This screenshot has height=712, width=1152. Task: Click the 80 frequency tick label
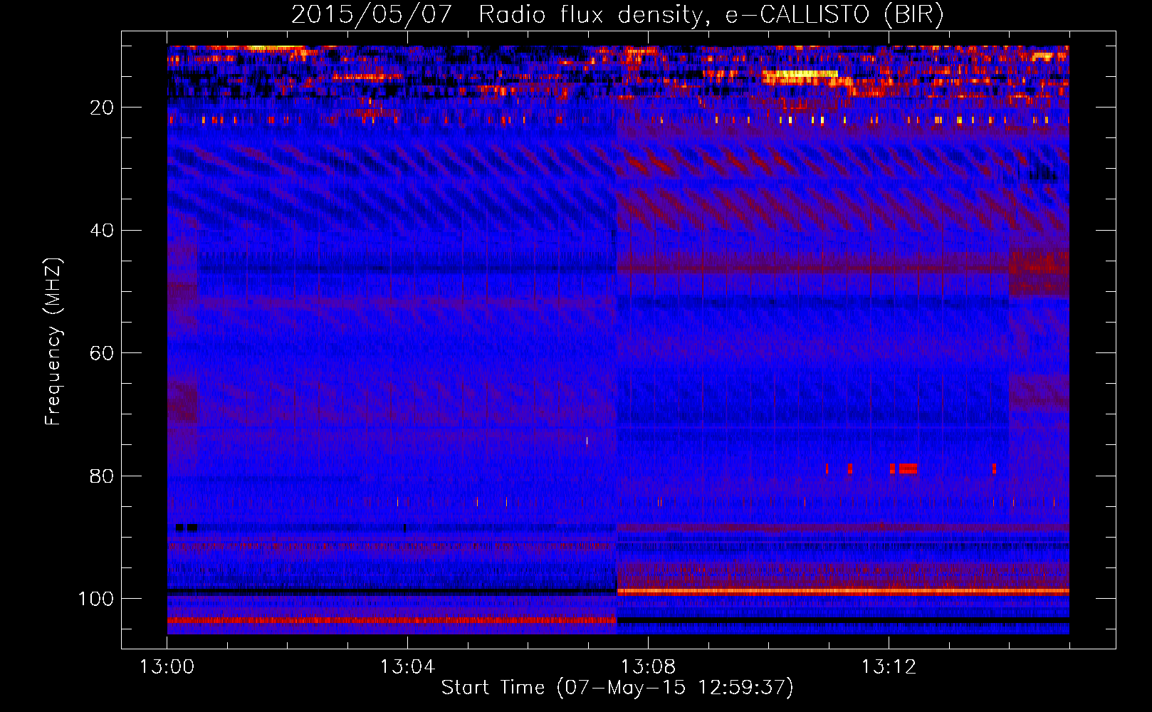(102, 476)
